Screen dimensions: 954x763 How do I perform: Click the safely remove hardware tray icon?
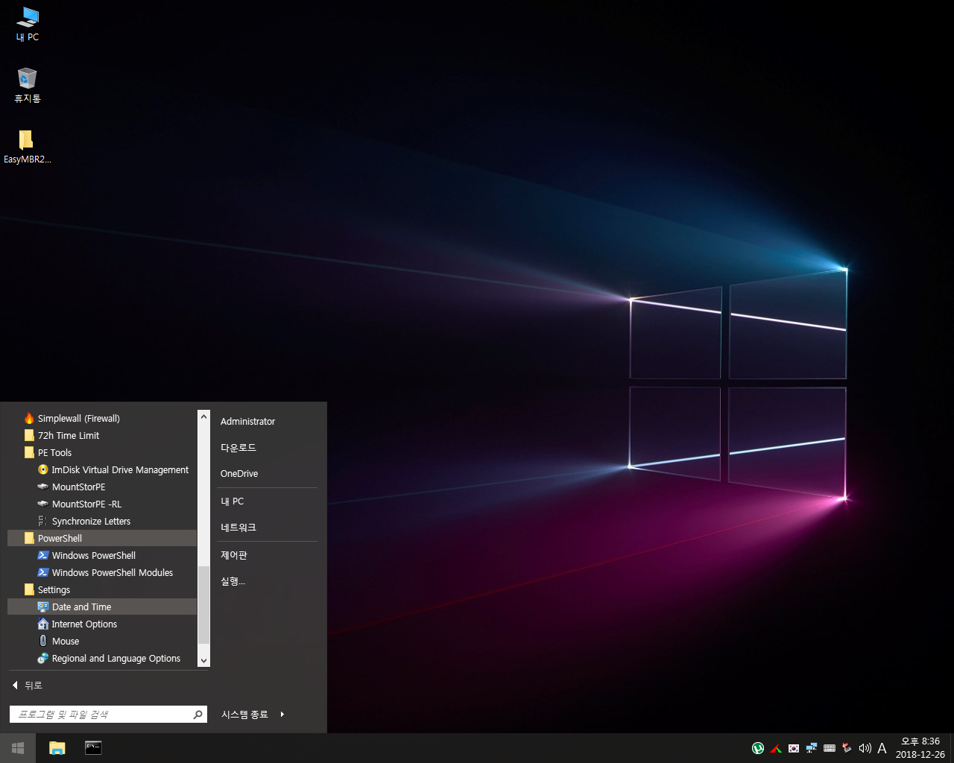(x=847, y=748)
